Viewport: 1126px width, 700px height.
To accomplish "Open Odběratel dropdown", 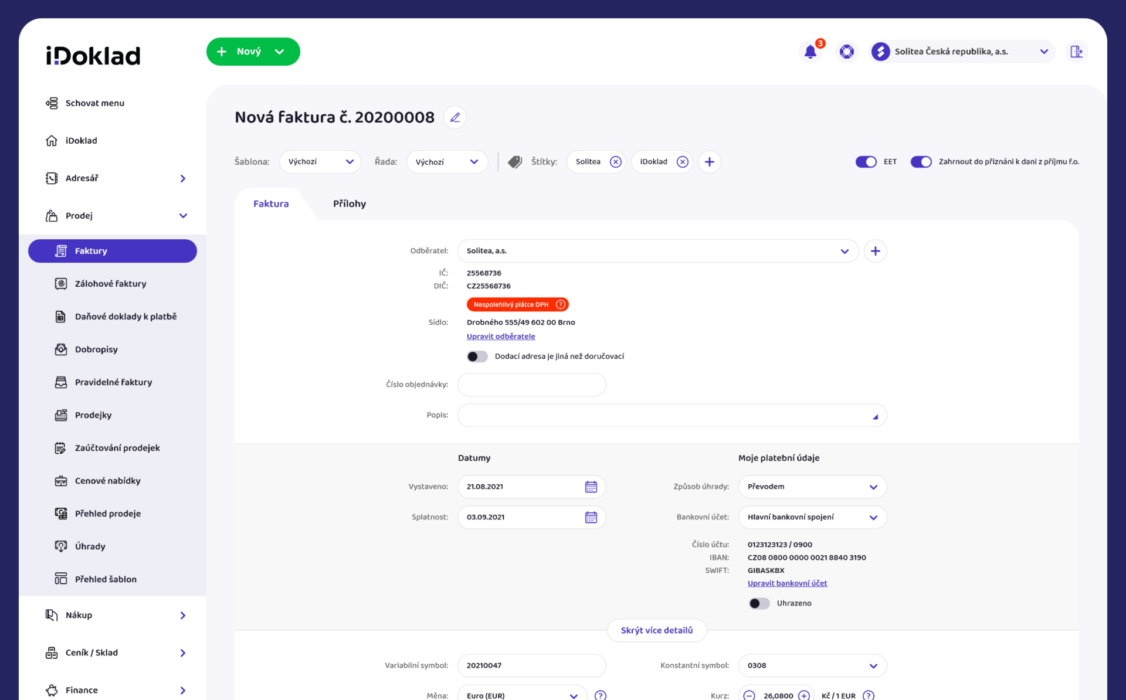I will coord(658,251).
